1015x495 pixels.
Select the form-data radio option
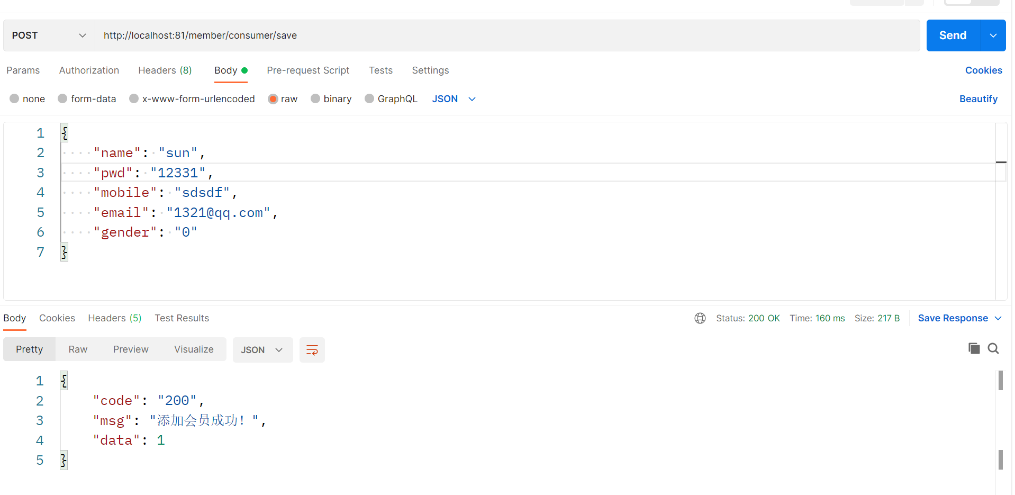(62, 98)
